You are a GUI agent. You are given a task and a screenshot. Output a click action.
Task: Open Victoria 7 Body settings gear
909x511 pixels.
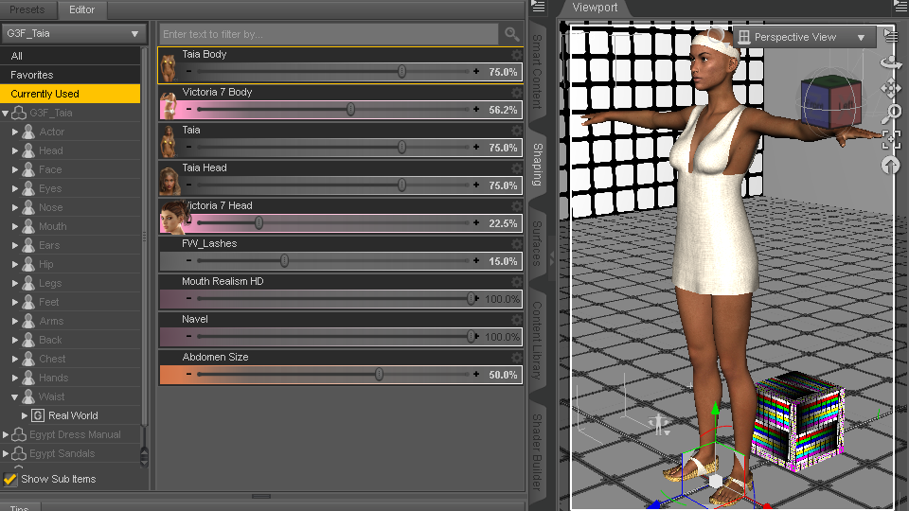click(x=516, y=92)
